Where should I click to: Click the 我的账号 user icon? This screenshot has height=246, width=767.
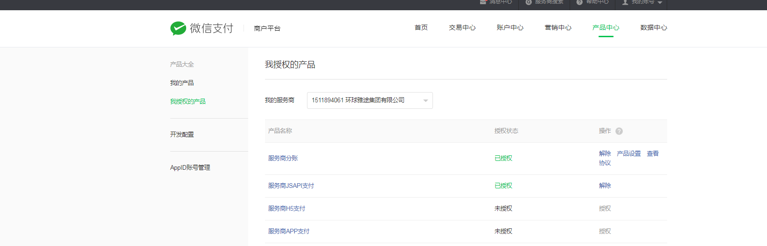point(625,2)
